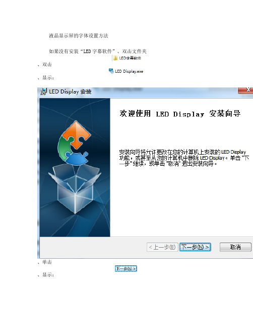This screenshot has width=253, height=328.
Task: Click the blue puzzle piece above the box
Action: (x=76, y=158)
